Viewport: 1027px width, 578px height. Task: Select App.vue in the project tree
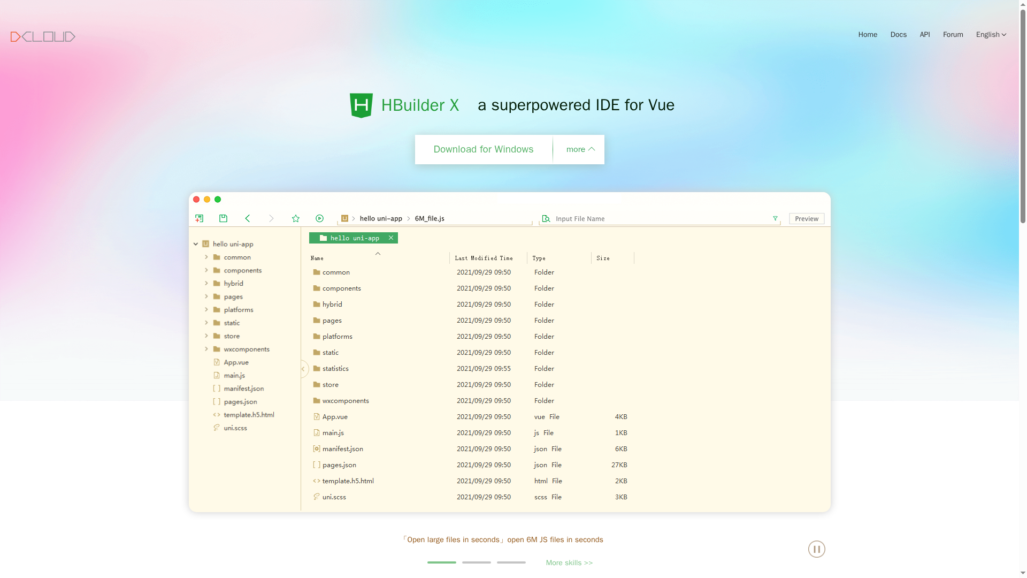[x=236, y=362]
